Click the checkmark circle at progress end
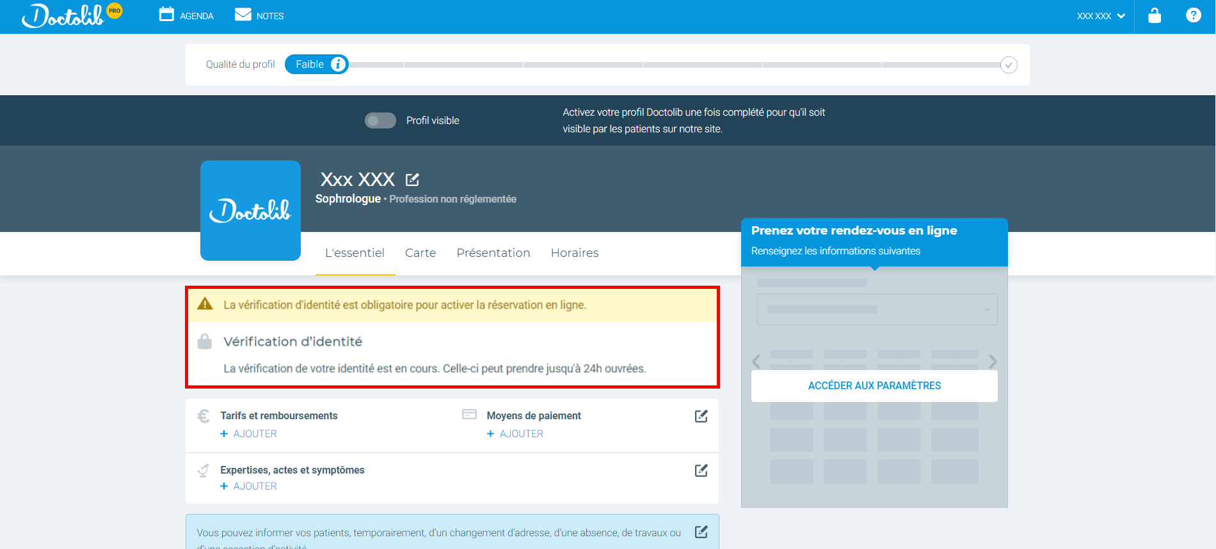This screenshot has height=549, width=1216. (1009, 65)
